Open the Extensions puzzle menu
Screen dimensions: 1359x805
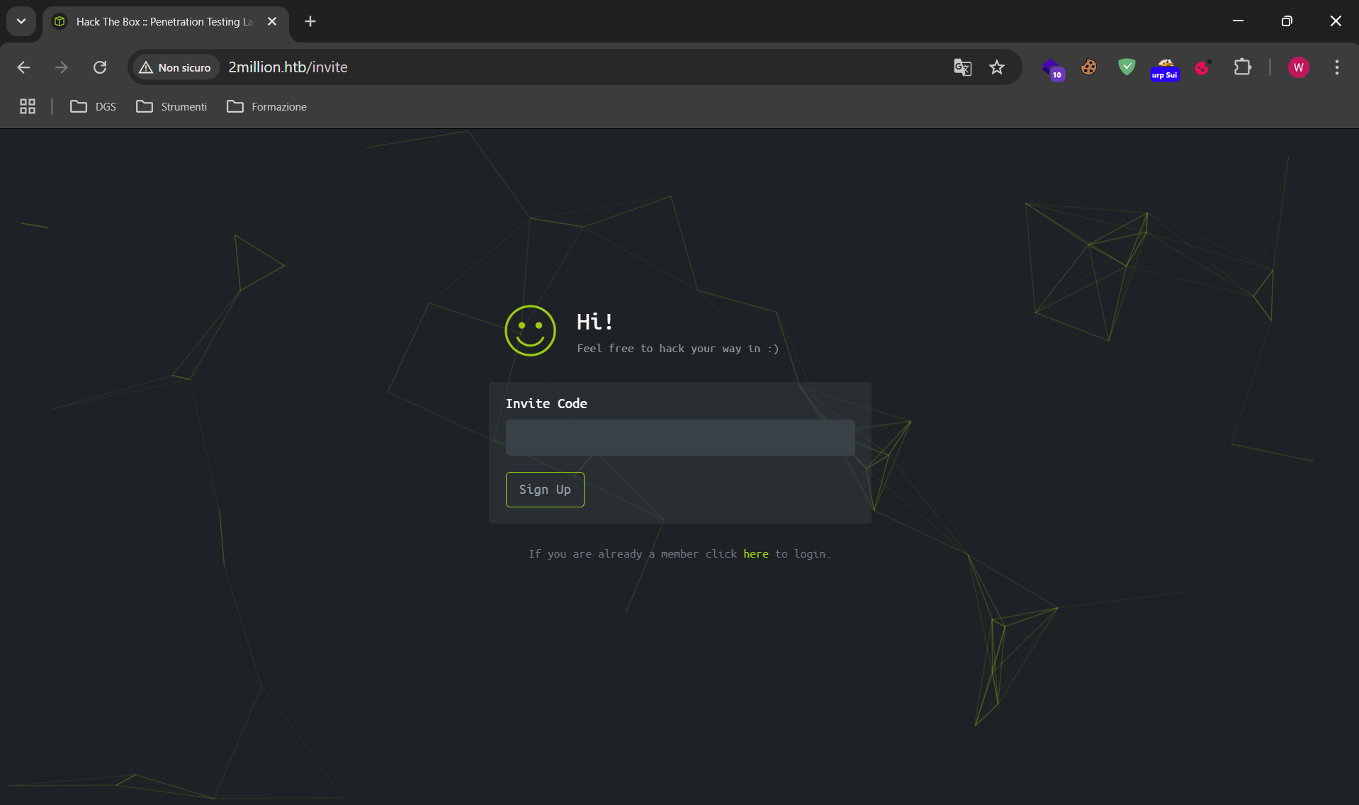1242,67
